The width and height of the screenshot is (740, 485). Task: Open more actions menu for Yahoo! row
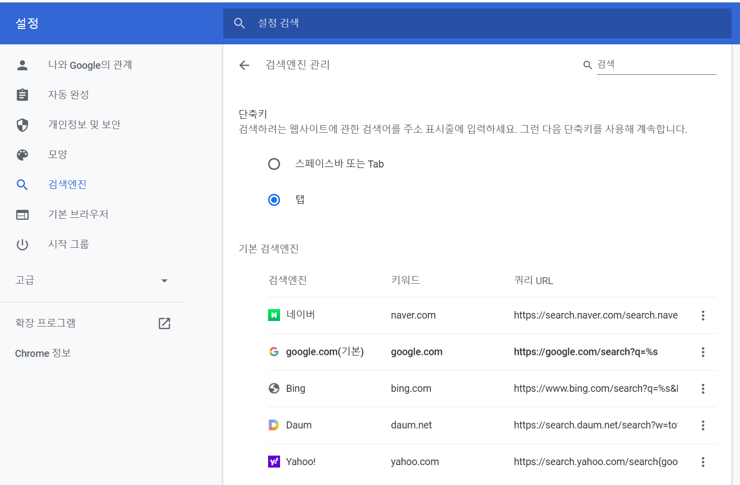pos(703,462)
